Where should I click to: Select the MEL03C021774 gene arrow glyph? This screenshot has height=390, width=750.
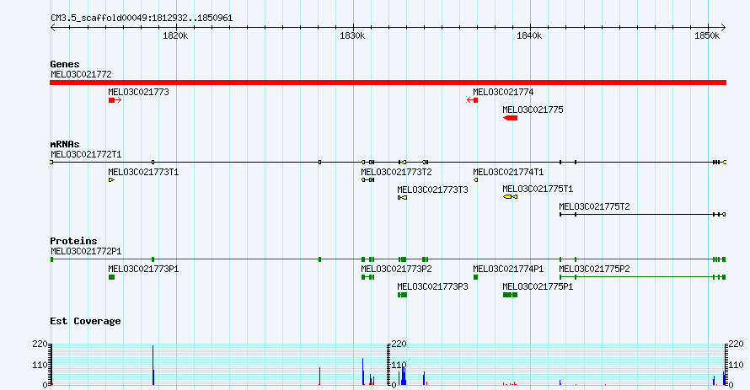tap(472, 100)
